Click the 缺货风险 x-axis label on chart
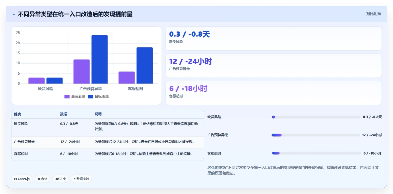Viewport: 393px width, 194px height. (46, 89)
